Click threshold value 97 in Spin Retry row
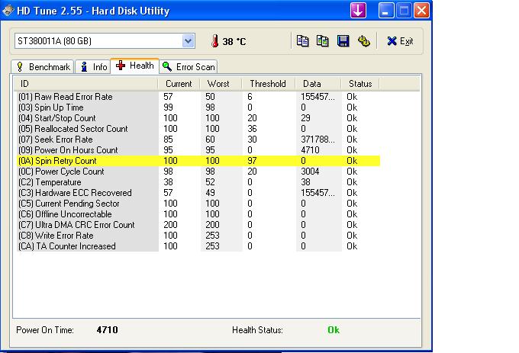519x353 pixels. (x=252, y=161)
